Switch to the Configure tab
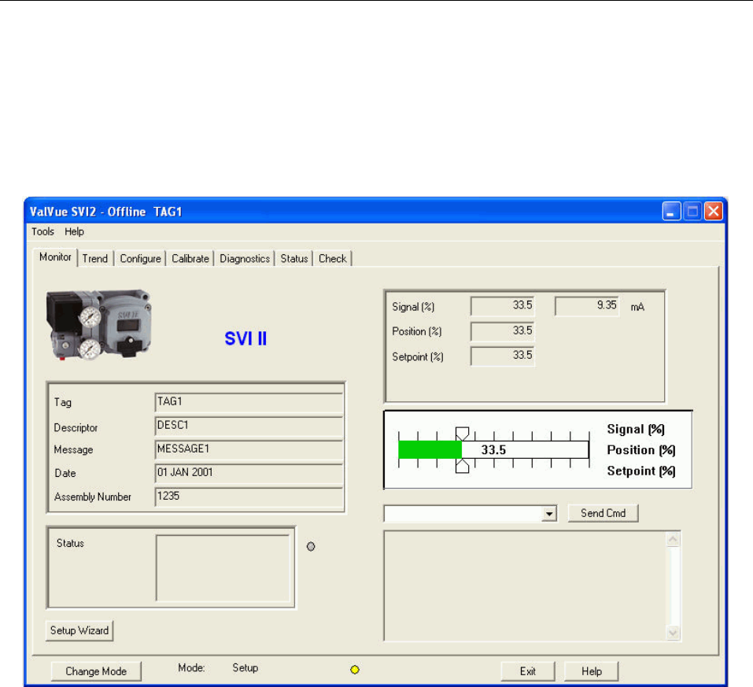This screenshot has width=753, height=687. [140, 259]
